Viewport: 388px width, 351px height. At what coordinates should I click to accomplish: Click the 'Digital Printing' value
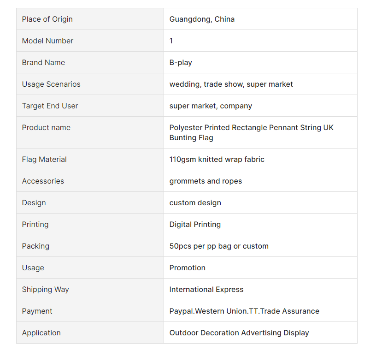click(x=195, y=224)
